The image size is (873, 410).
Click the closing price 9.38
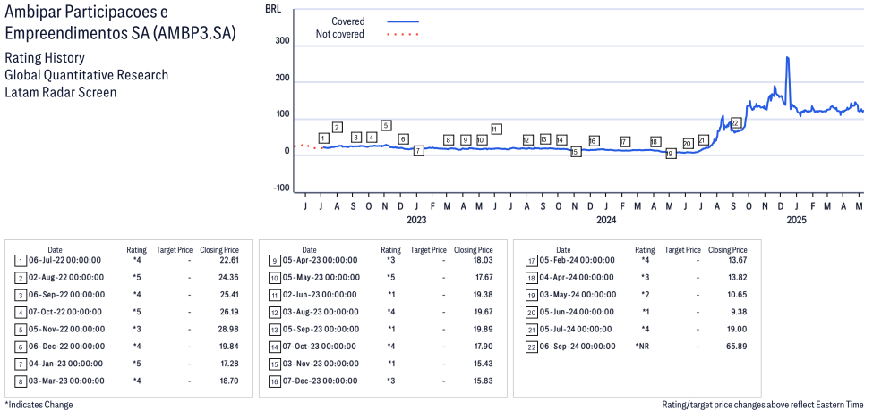coord(739,313)
